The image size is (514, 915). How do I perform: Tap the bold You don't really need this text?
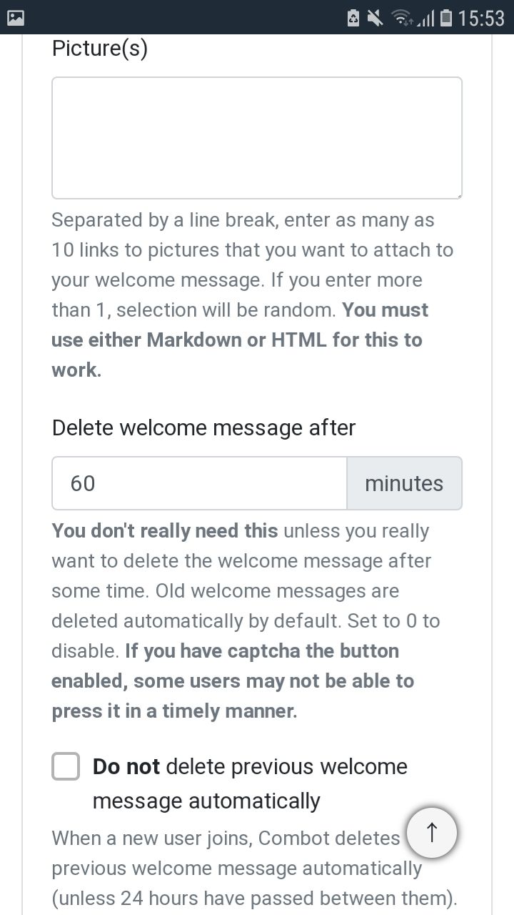[165, 531]
